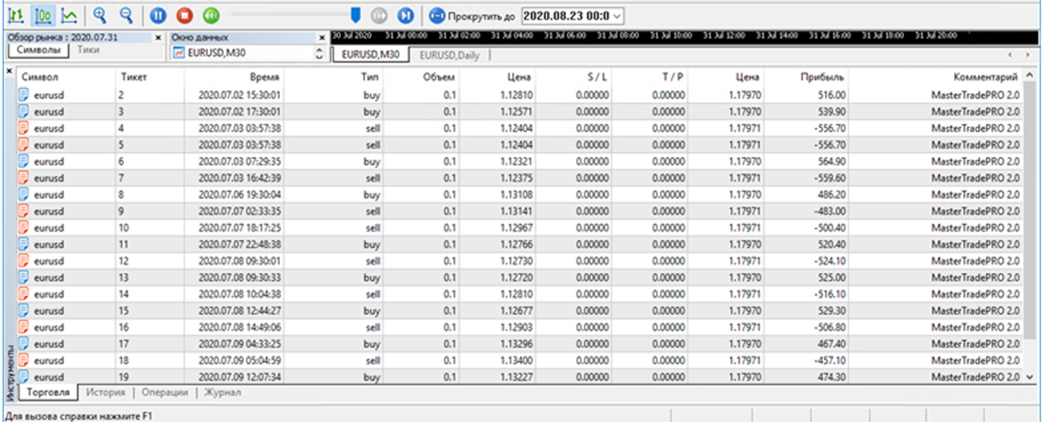Click the simulation speed slider handle
Image resolution: width=1043 pixels, height=422 pixels.
355,15
